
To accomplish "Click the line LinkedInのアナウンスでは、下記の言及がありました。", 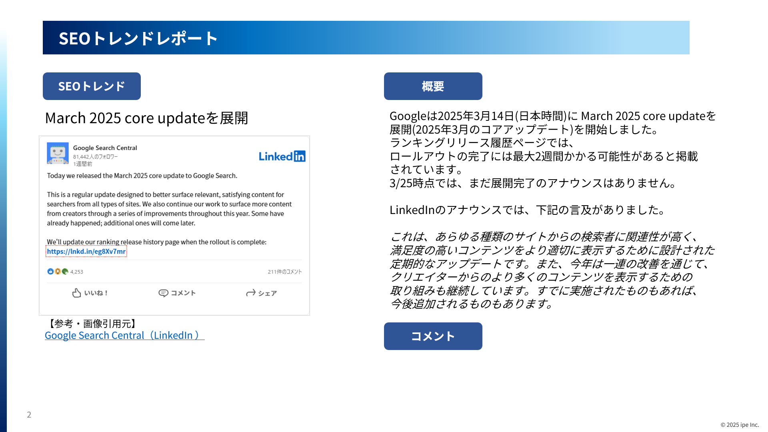I will [x=528, y=210].
